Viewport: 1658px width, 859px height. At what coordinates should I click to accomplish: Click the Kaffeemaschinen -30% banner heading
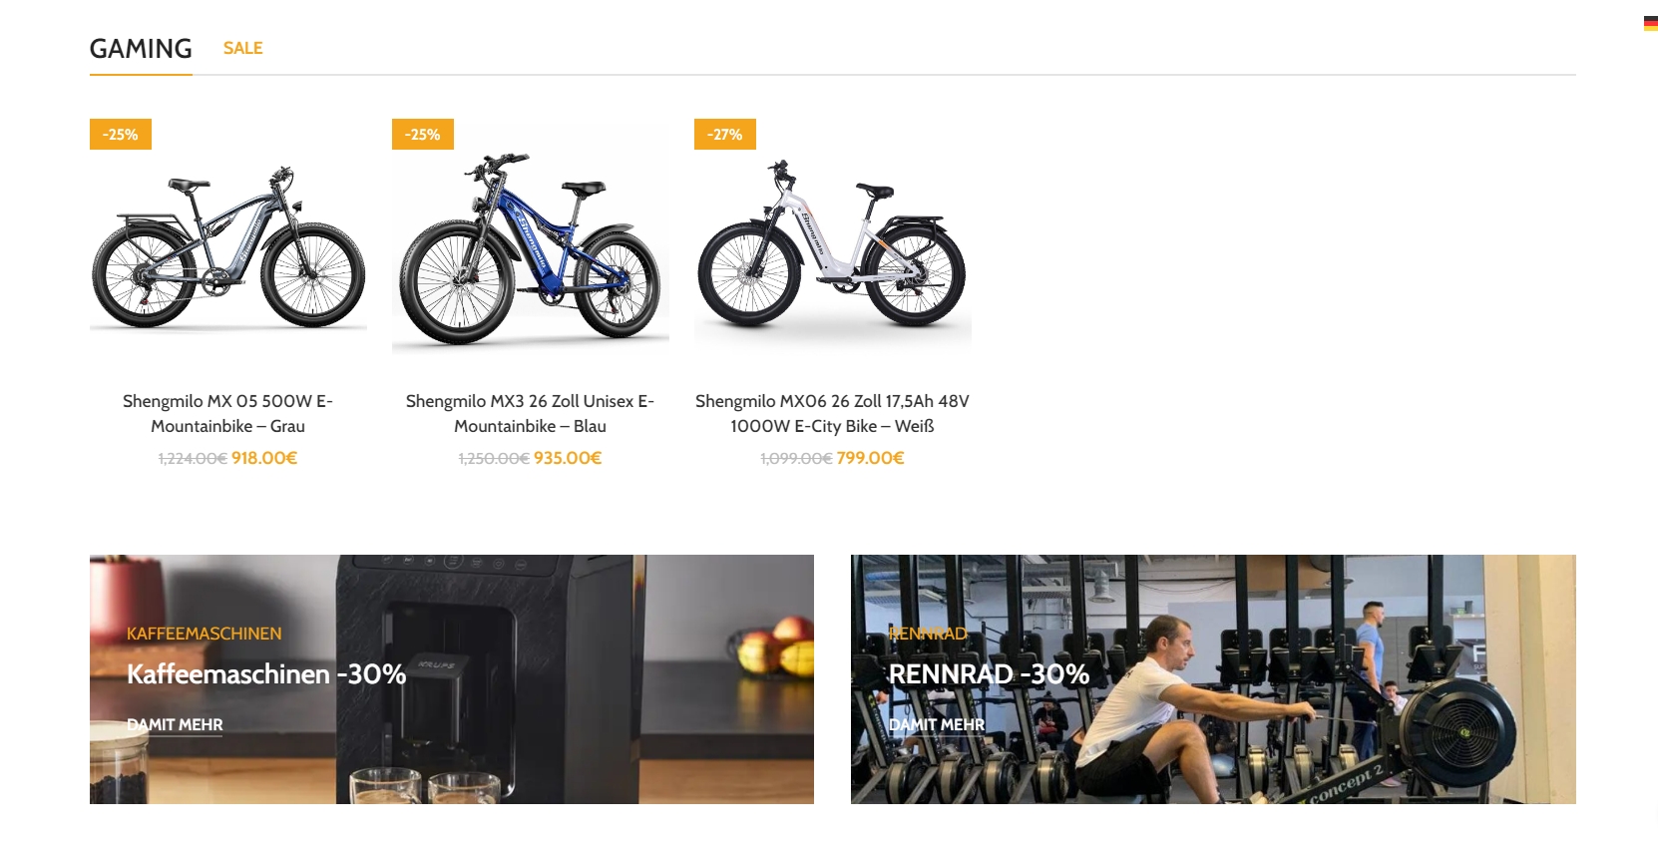tap(266, 674)
